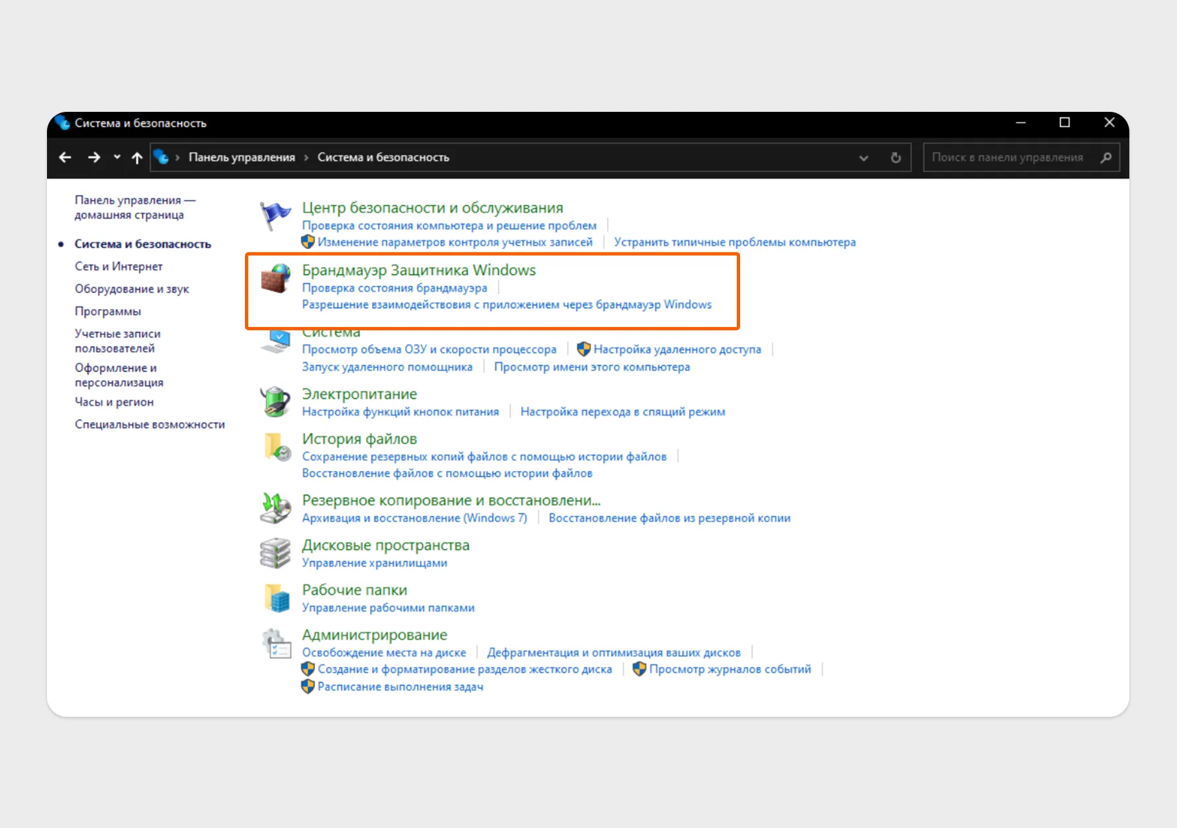Open Security and Maintenance flag icon
Screen dimensions: 1177x828
[275, 216]
